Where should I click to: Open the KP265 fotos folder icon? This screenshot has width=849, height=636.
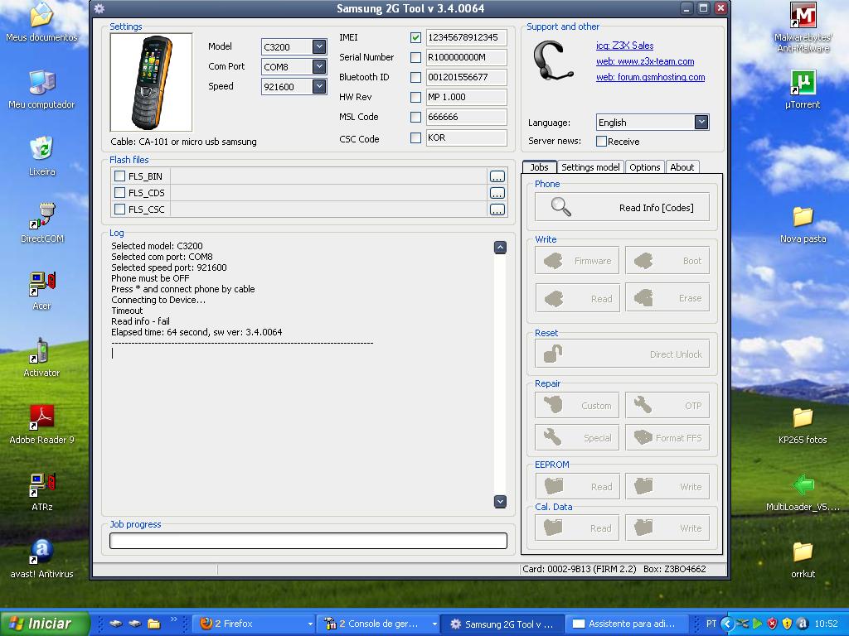(x=803, y=426)
